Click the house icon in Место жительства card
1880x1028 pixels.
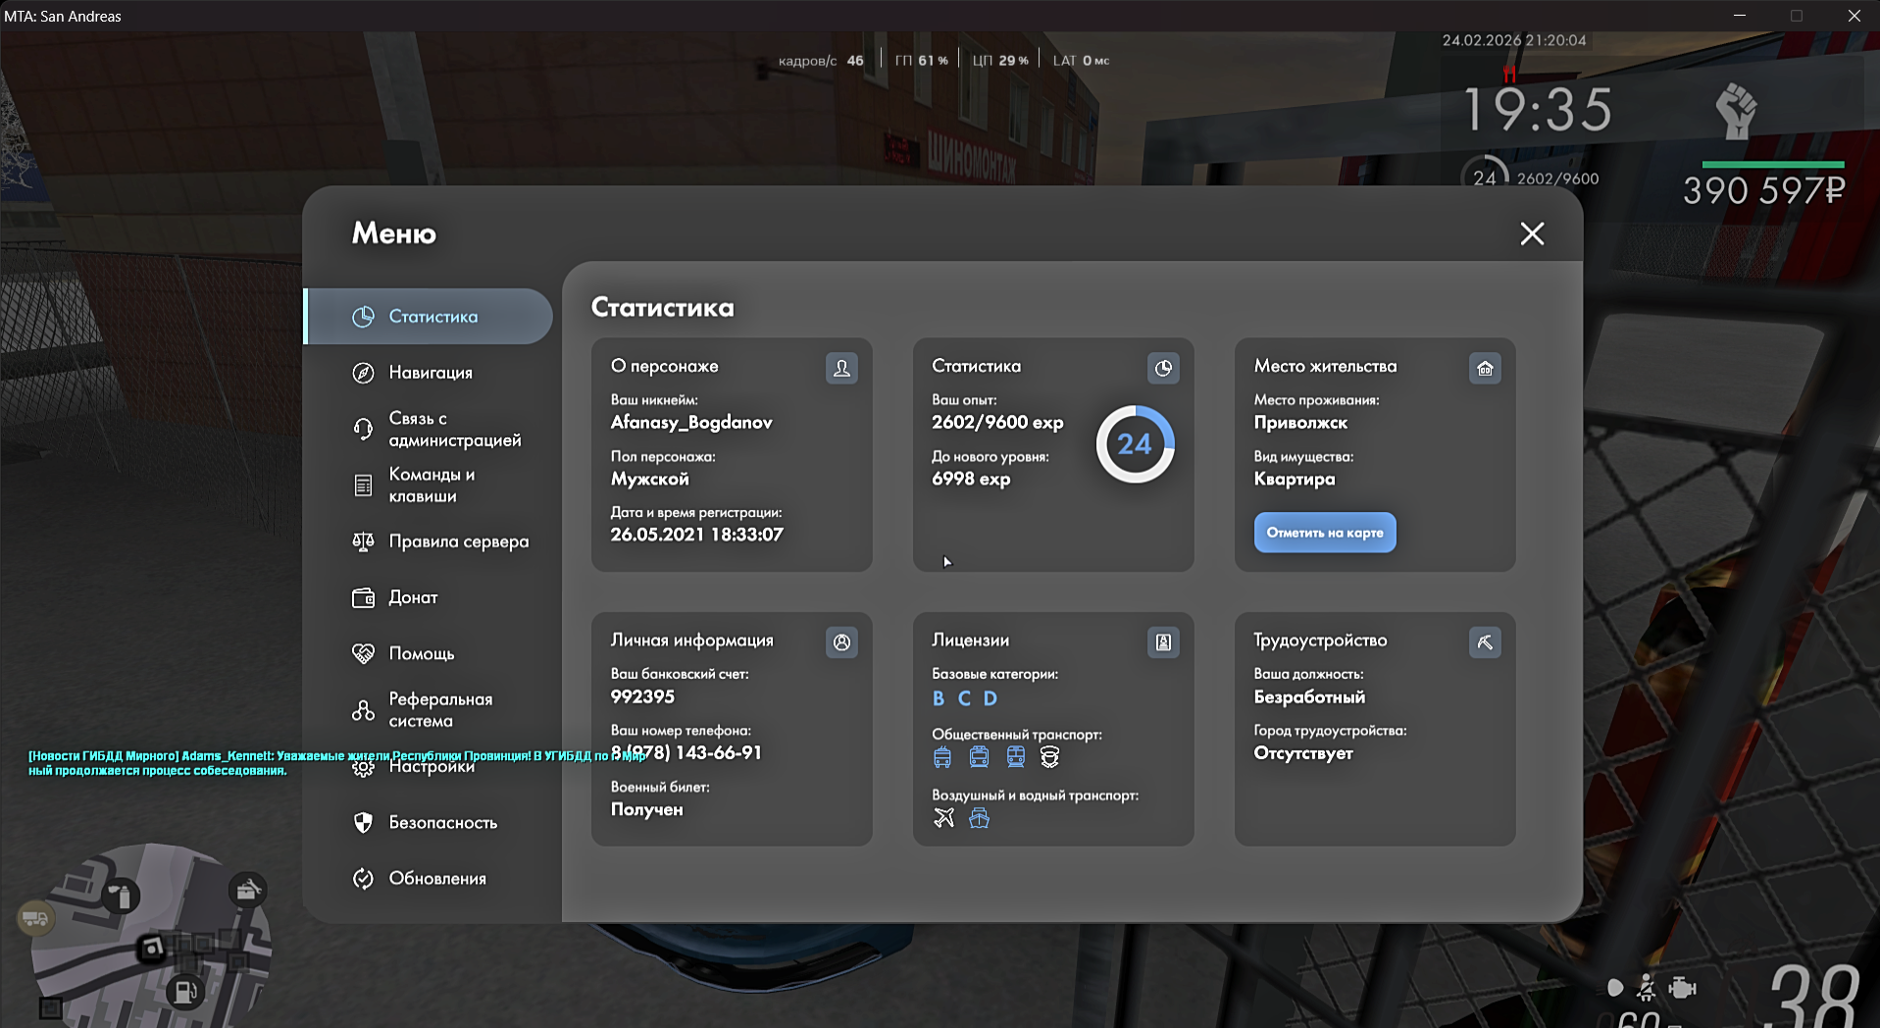pos(1485,368)
